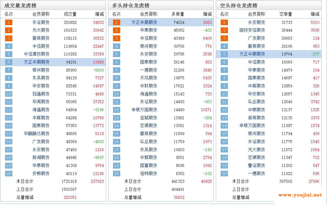Open 华融融达期货 in the volume ranking
The width and height of the screenshot is (327, 205).
pyautogui.click(x=37, y=134)
